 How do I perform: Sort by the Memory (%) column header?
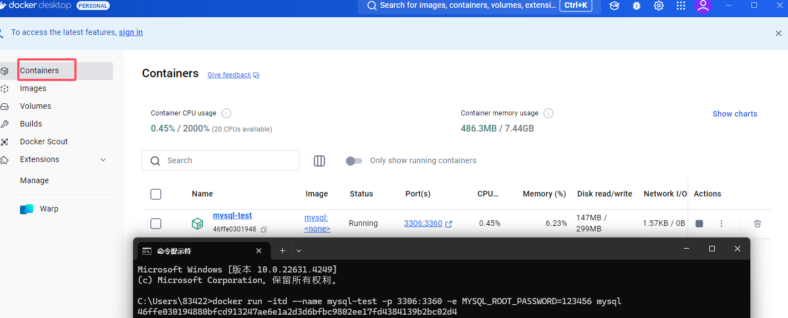pos(545,194)
